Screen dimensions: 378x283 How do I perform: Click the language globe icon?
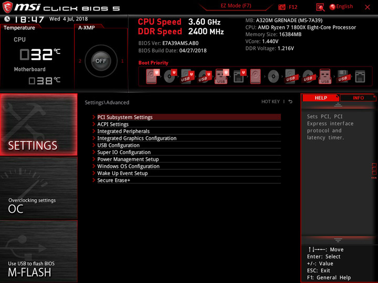click(332, 7)
